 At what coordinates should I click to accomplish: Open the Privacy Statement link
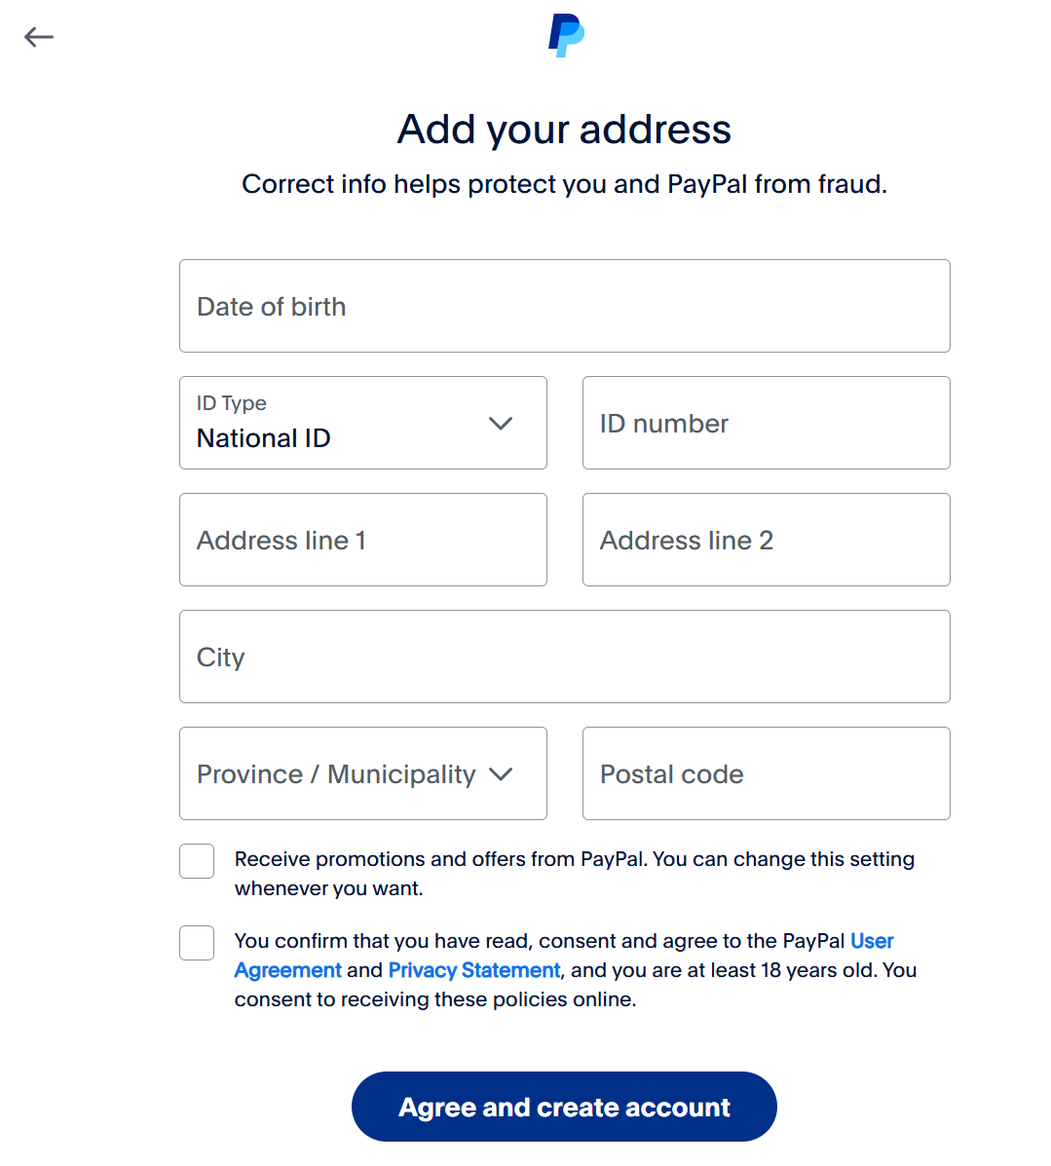[x=474, y=970]
